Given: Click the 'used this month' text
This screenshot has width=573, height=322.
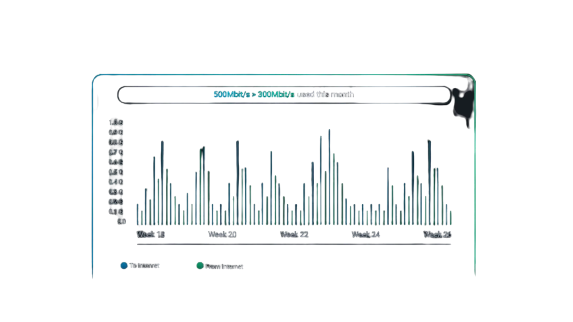Looking at the screenshot, I should (x=326, y=95).
